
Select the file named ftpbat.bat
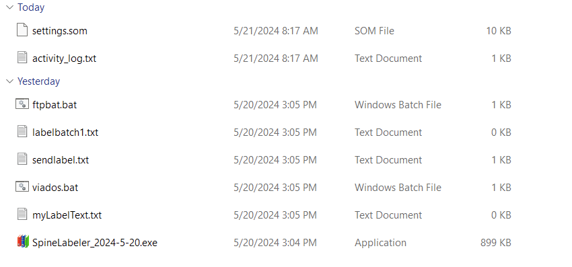pos(55,105)
